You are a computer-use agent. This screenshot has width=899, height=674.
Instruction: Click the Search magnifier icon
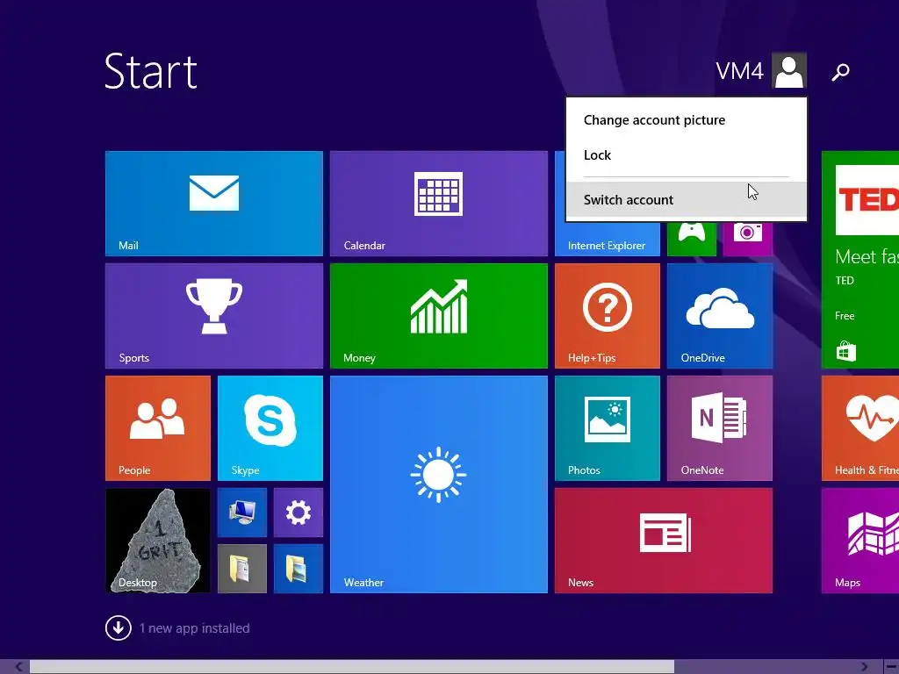tap(840, 72)
